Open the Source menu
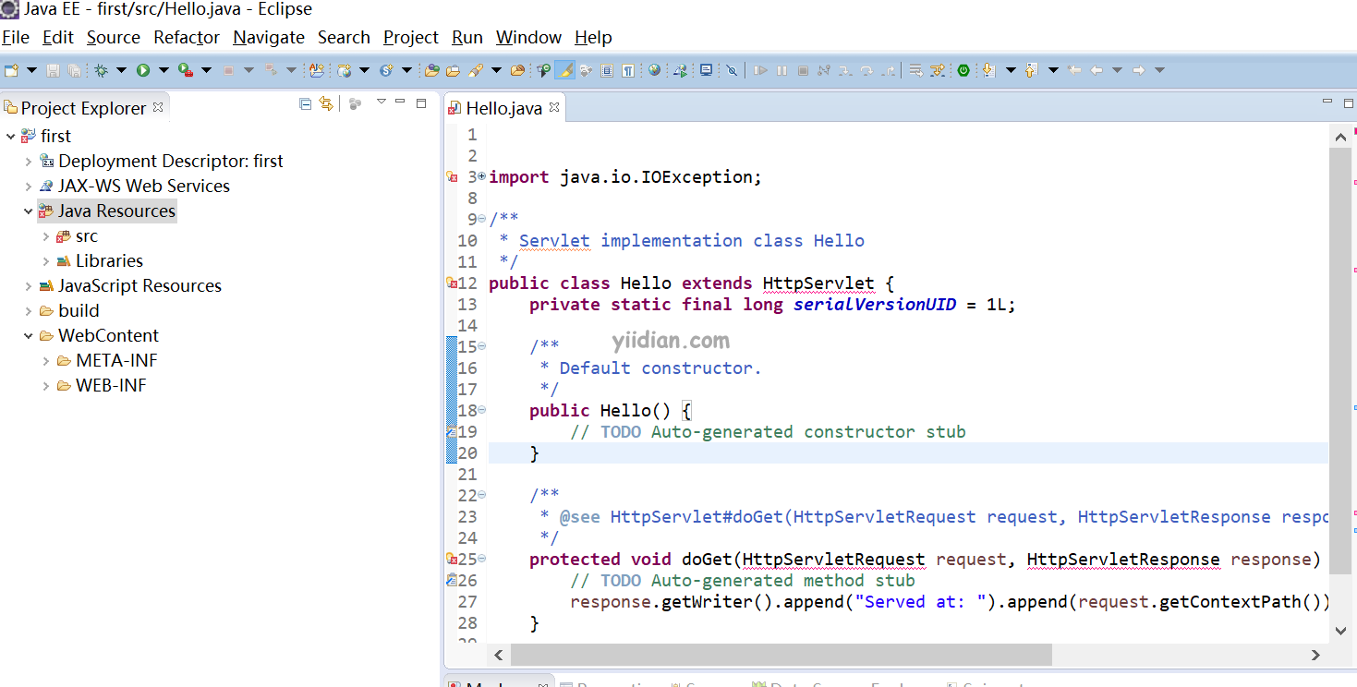 click(x=114, y=38)
